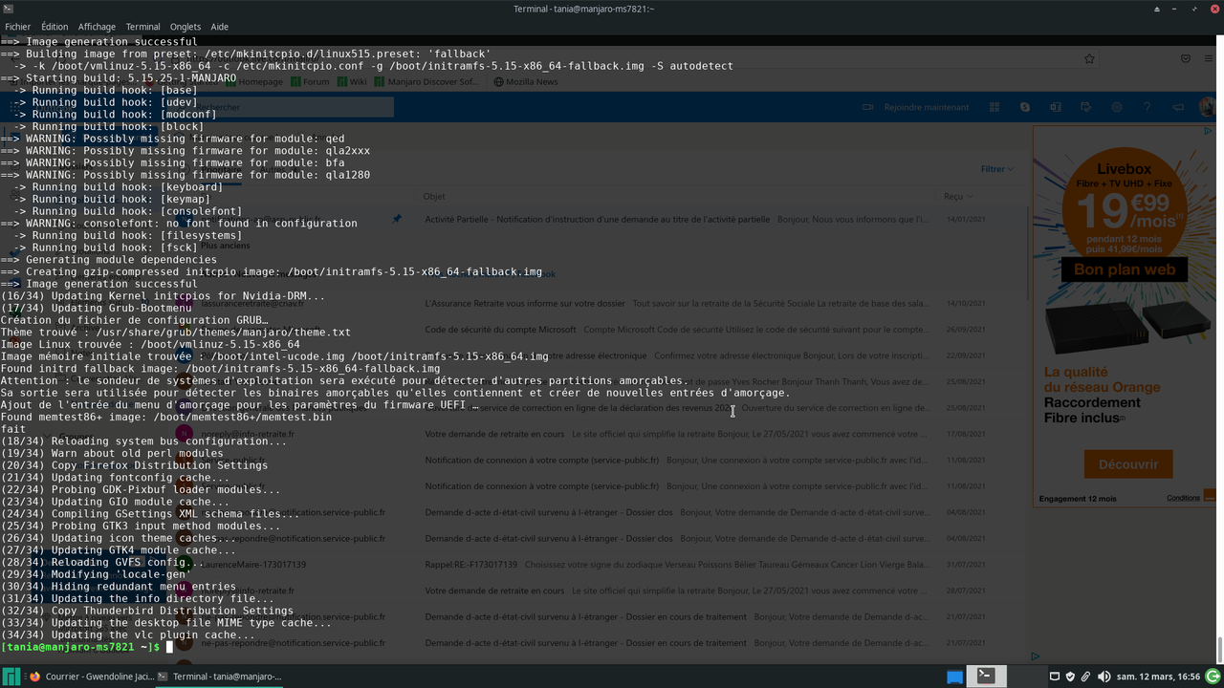Click the Terminal - tania@manjaro taskbar item

tap(219, 677)
